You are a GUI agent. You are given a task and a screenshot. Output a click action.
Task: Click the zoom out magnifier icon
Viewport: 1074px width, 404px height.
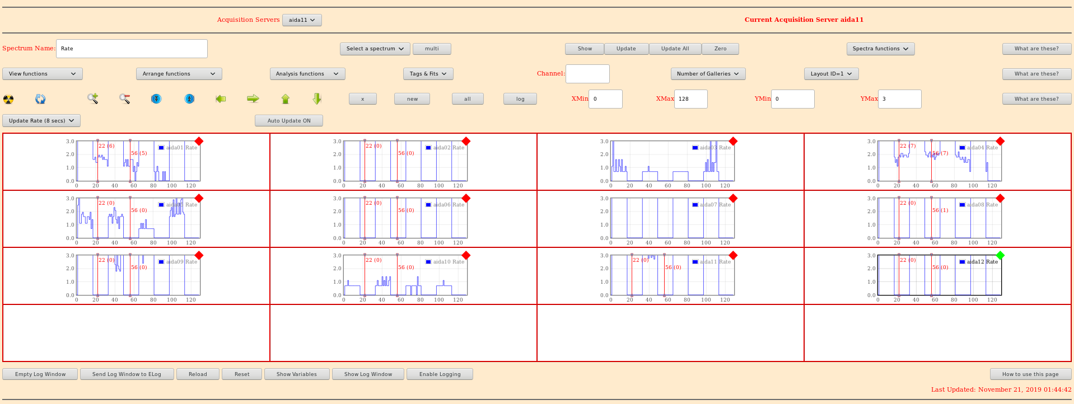click(125, 99)
